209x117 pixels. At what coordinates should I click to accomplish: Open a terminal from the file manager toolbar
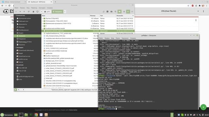click(107, 12)
